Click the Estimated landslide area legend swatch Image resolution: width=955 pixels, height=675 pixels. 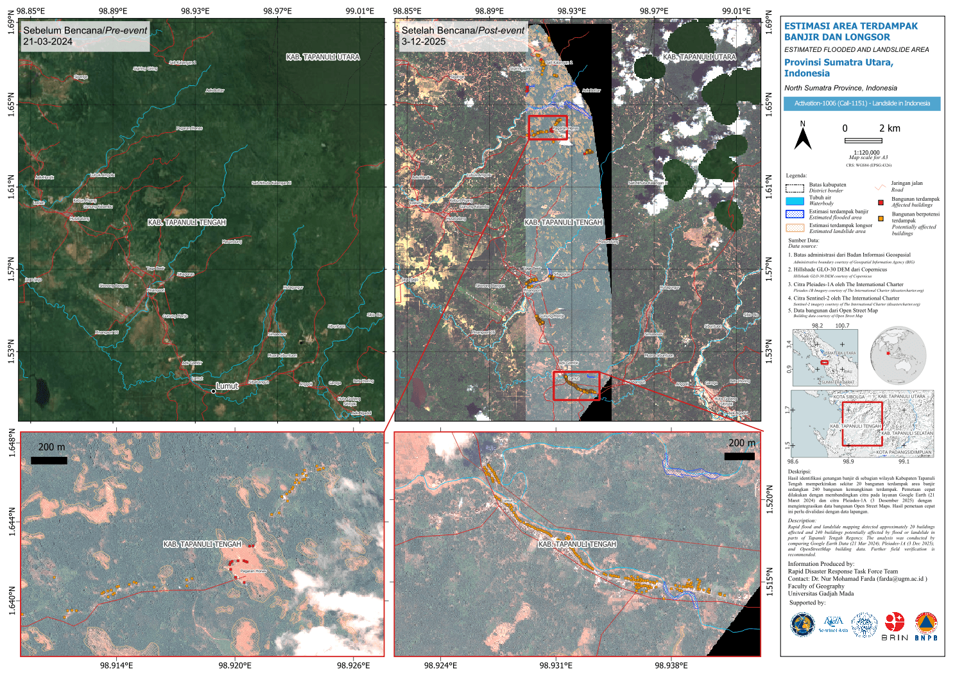[795, 228]
